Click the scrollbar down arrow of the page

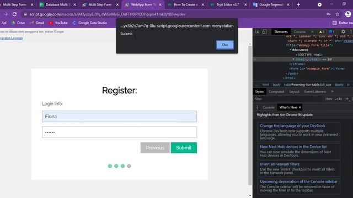[250, 196]
